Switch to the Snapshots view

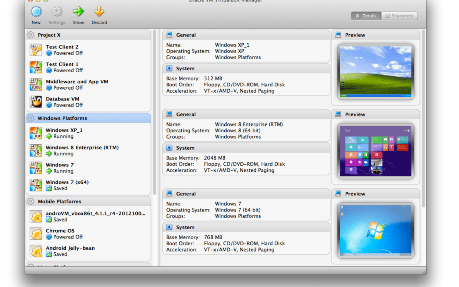399,16
